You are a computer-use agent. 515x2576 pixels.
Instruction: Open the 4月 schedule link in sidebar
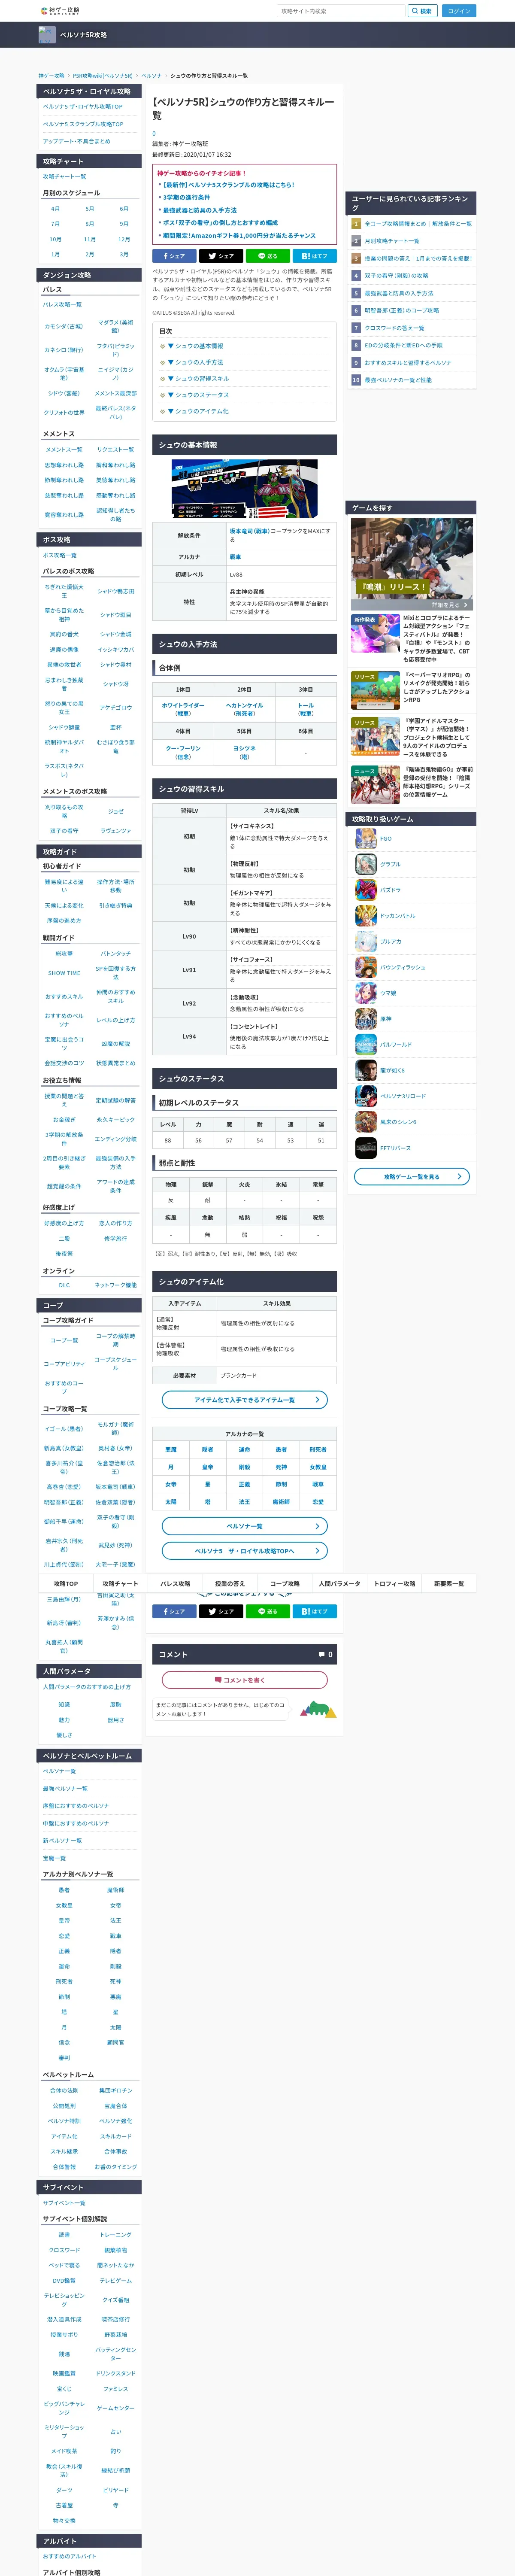coord(55,209)
